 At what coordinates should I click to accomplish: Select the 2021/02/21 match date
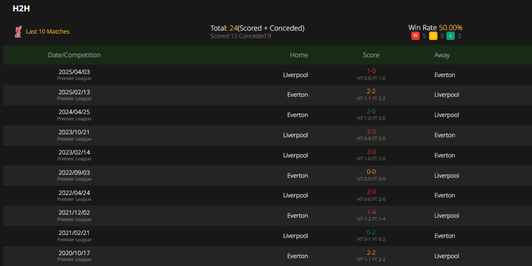point(74,233)
